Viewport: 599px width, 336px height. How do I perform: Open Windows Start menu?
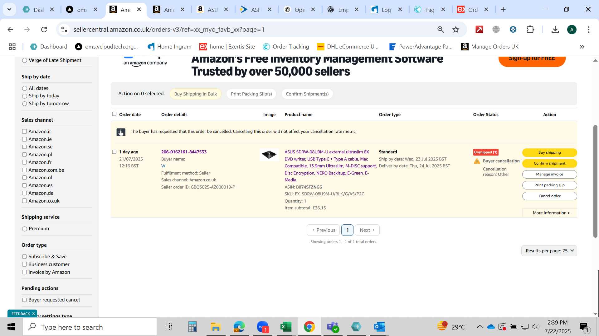(11, 327)
